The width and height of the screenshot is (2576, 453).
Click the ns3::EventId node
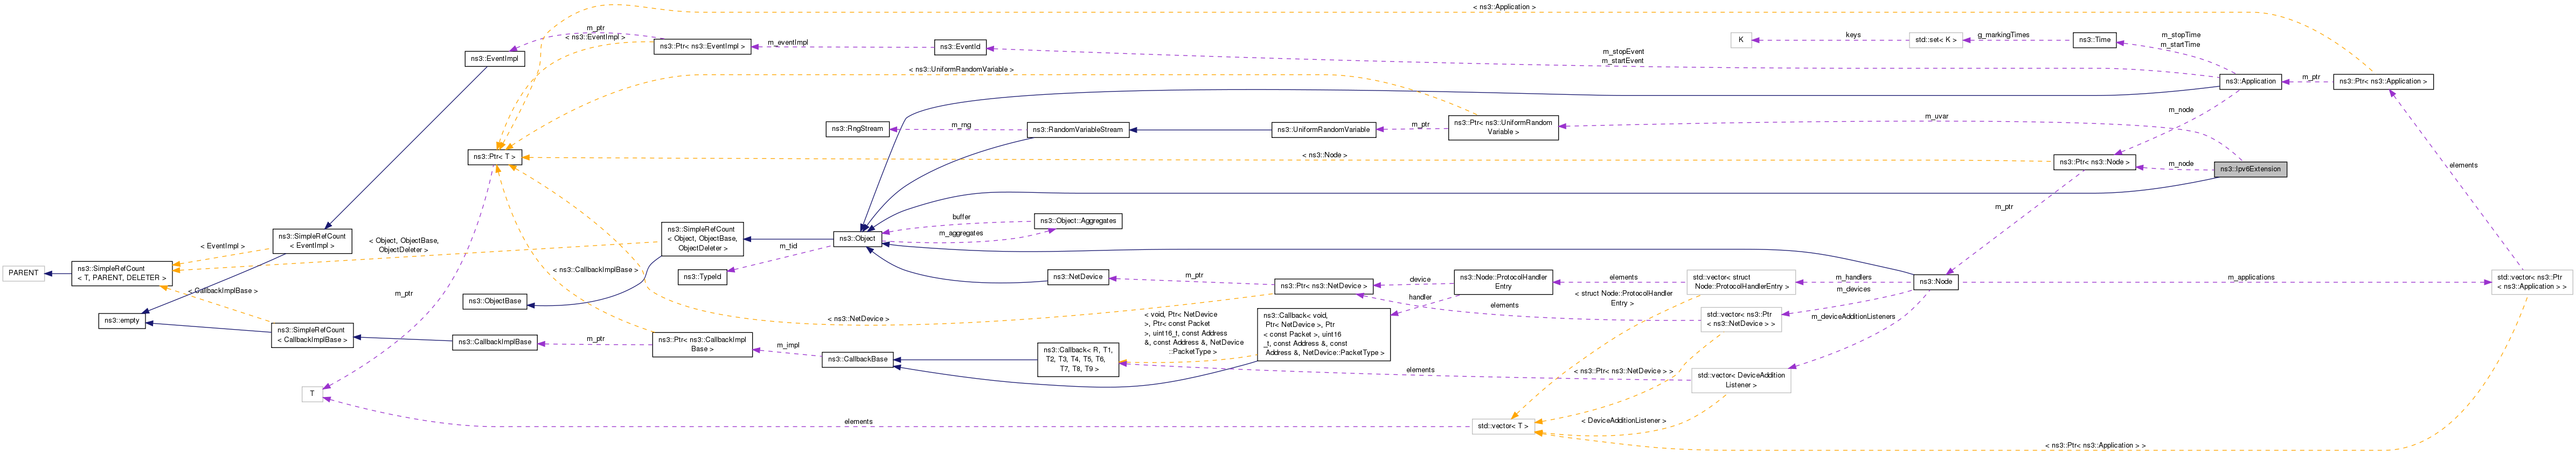coord(960,47)
